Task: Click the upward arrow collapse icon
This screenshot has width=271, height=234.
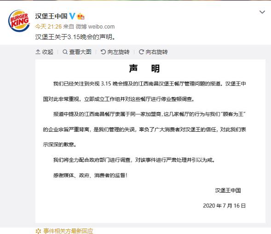Action: click(x=38, y=52)
